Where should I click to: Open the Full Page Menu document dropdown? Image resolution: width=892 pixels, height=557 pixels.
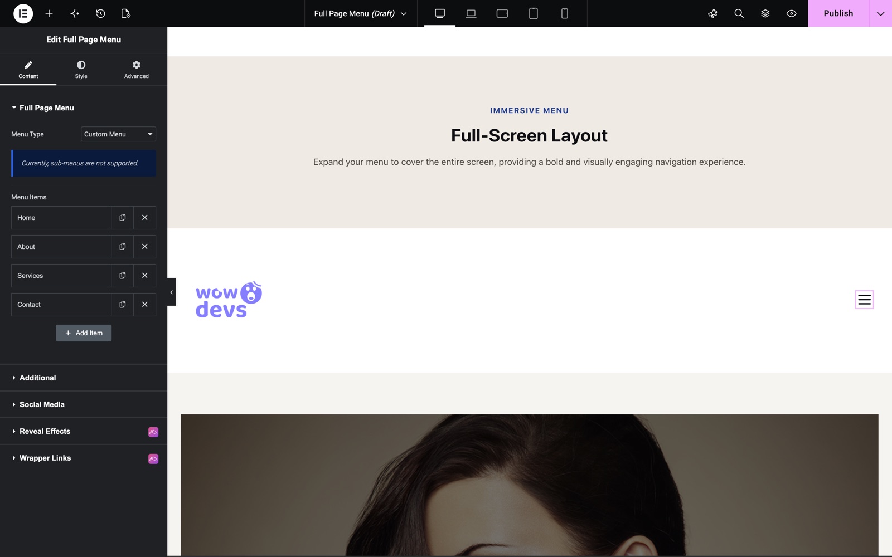(361, 13)
